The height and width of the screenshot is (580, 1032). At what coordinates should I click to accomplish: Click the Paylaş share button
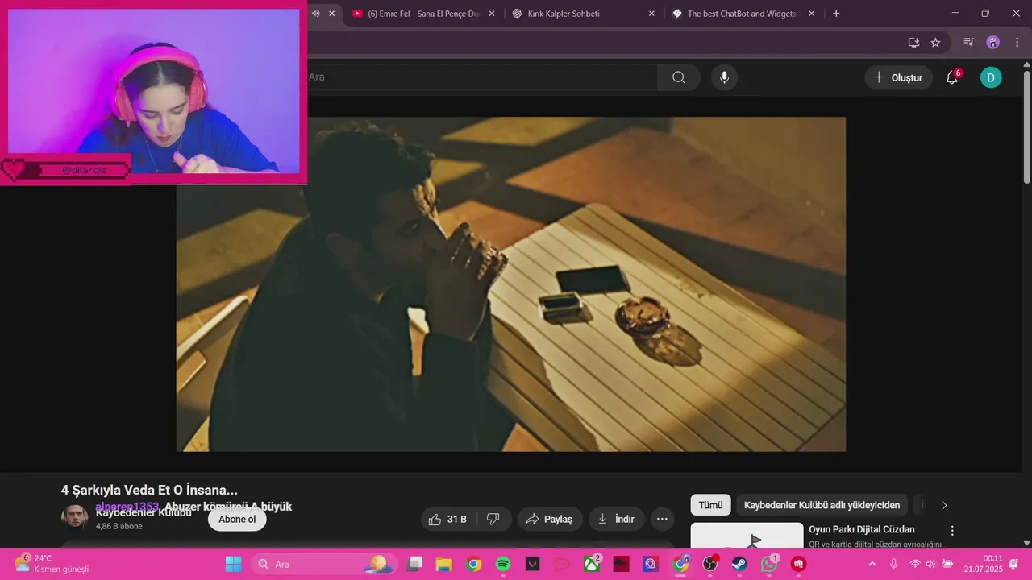(x=549, y=520)
